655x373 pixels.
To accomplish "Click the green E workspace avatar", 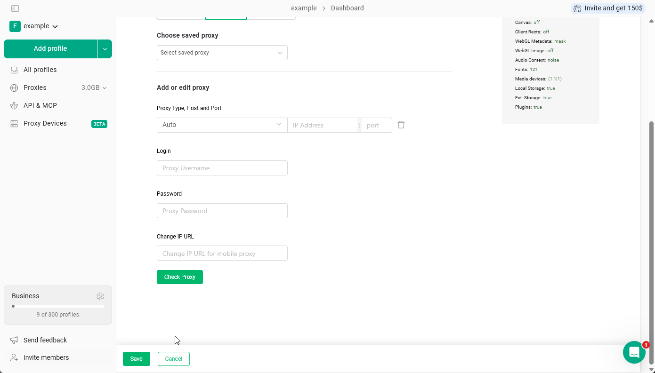I will (15, 26).
